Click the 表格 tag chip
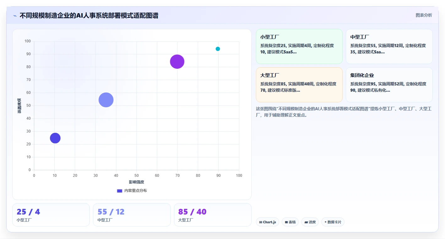445x239 pixels. (x=290, y=222)
